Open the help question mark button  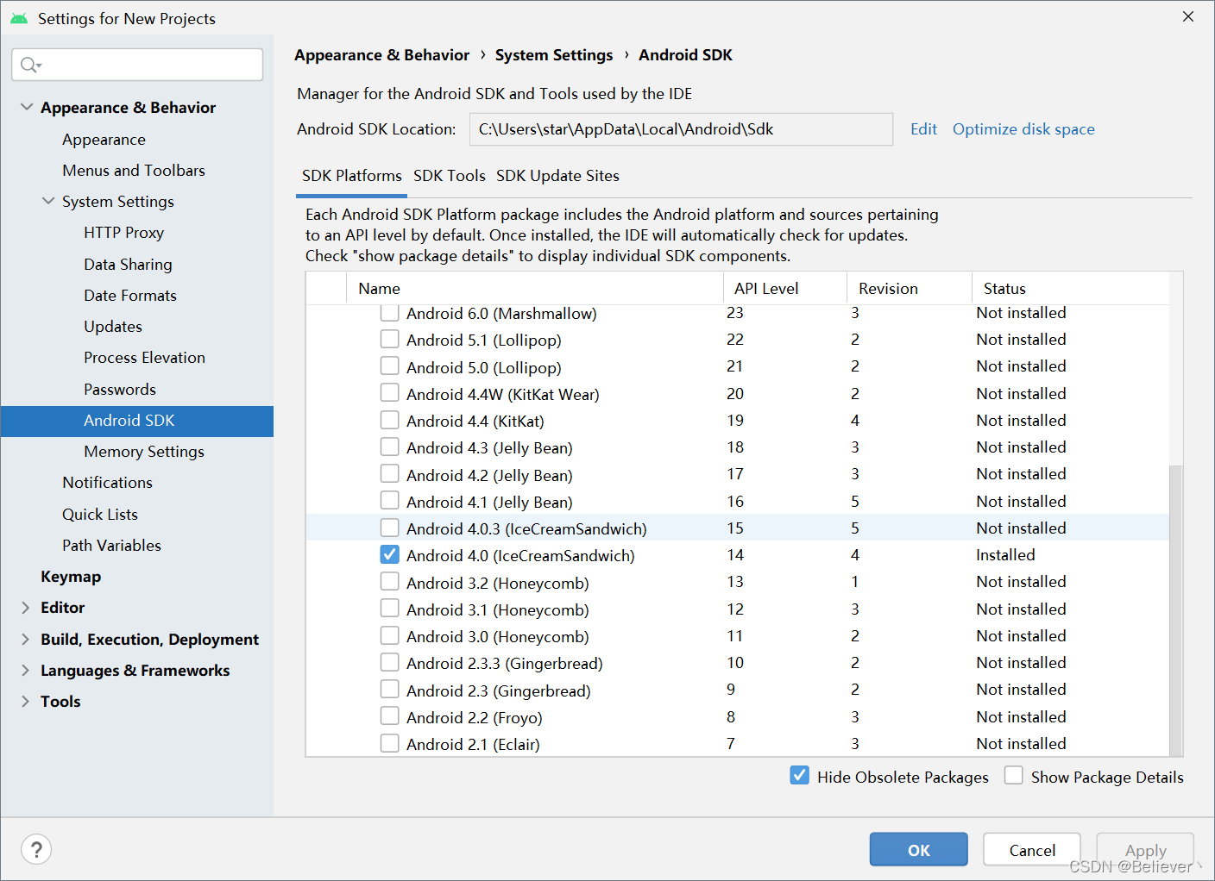[x=36, y=850]
